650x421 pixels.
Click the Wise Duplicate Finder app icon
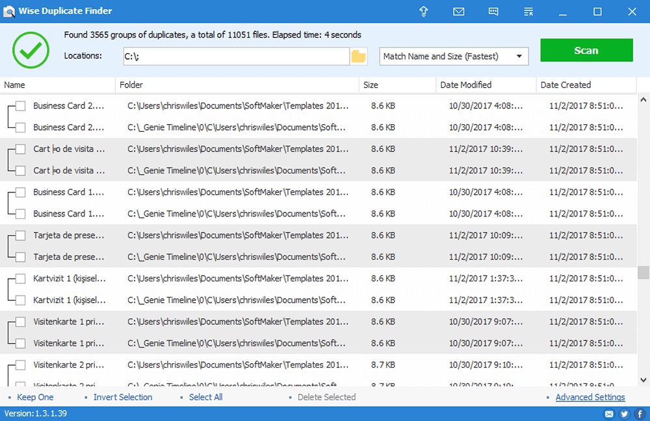tap(8, 11)
